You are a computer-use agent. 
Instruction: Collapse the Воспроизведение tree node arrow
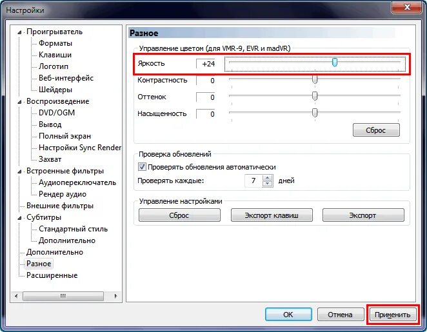pyautogui.click(x=19, y=102)
